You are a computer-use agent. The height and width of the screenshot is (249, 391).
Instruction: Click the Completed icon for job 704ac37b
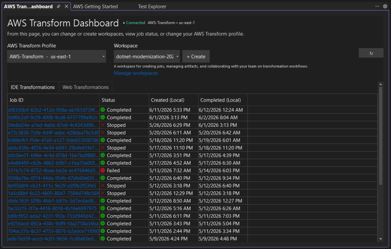coord(103,231)
